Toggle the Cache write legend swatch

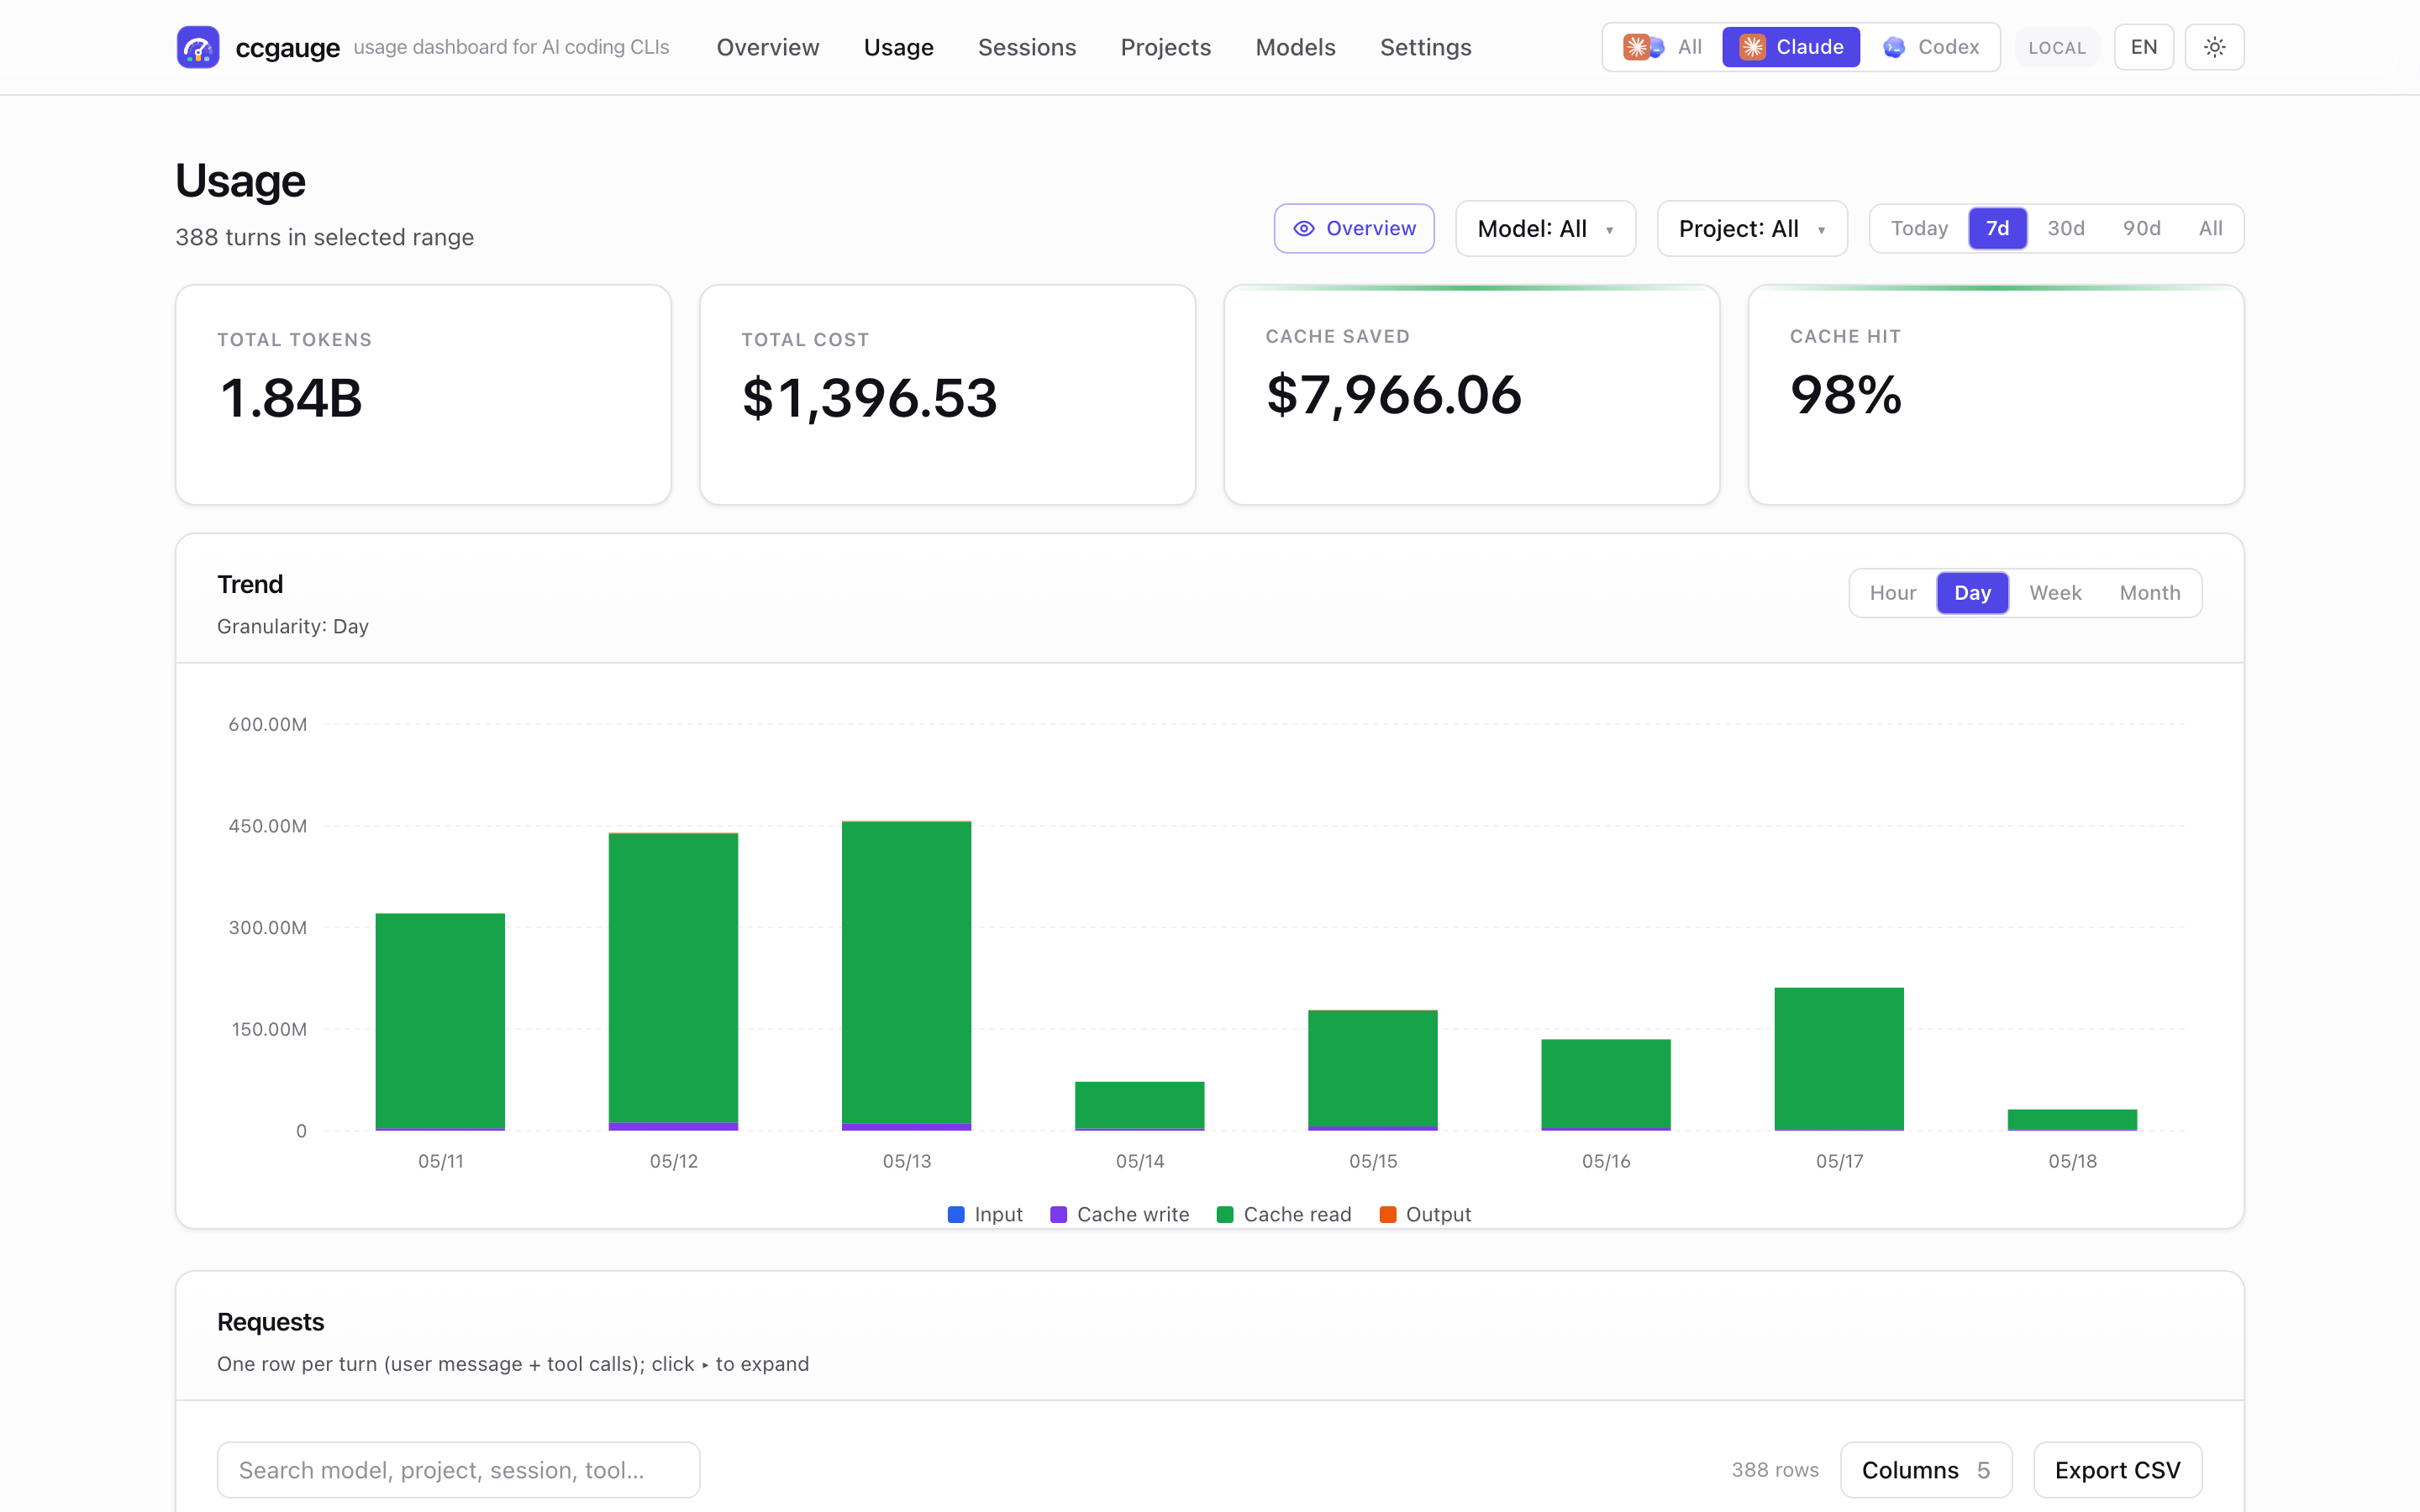point(1058,1214)
